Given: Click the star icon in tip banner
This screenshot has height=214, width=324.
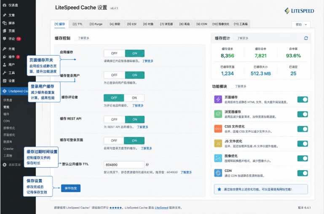Looking at the screenshot, I should point(219,189).
